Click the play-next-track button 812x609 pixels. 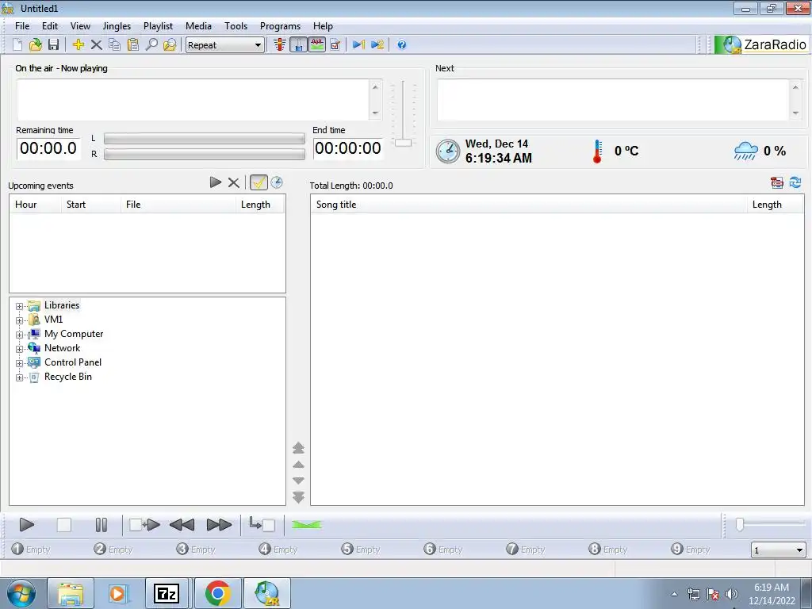click(144, 525)
